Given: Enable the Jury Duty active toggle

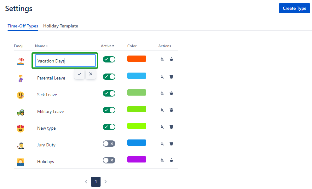Looking at the screenshot, I should [x=109, y=144].
